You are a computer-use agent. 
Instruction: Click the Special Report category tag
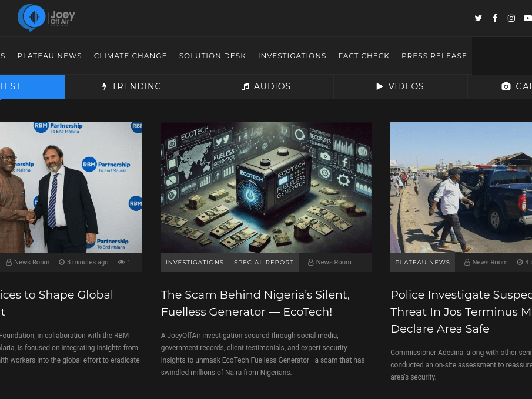[263, 263]
